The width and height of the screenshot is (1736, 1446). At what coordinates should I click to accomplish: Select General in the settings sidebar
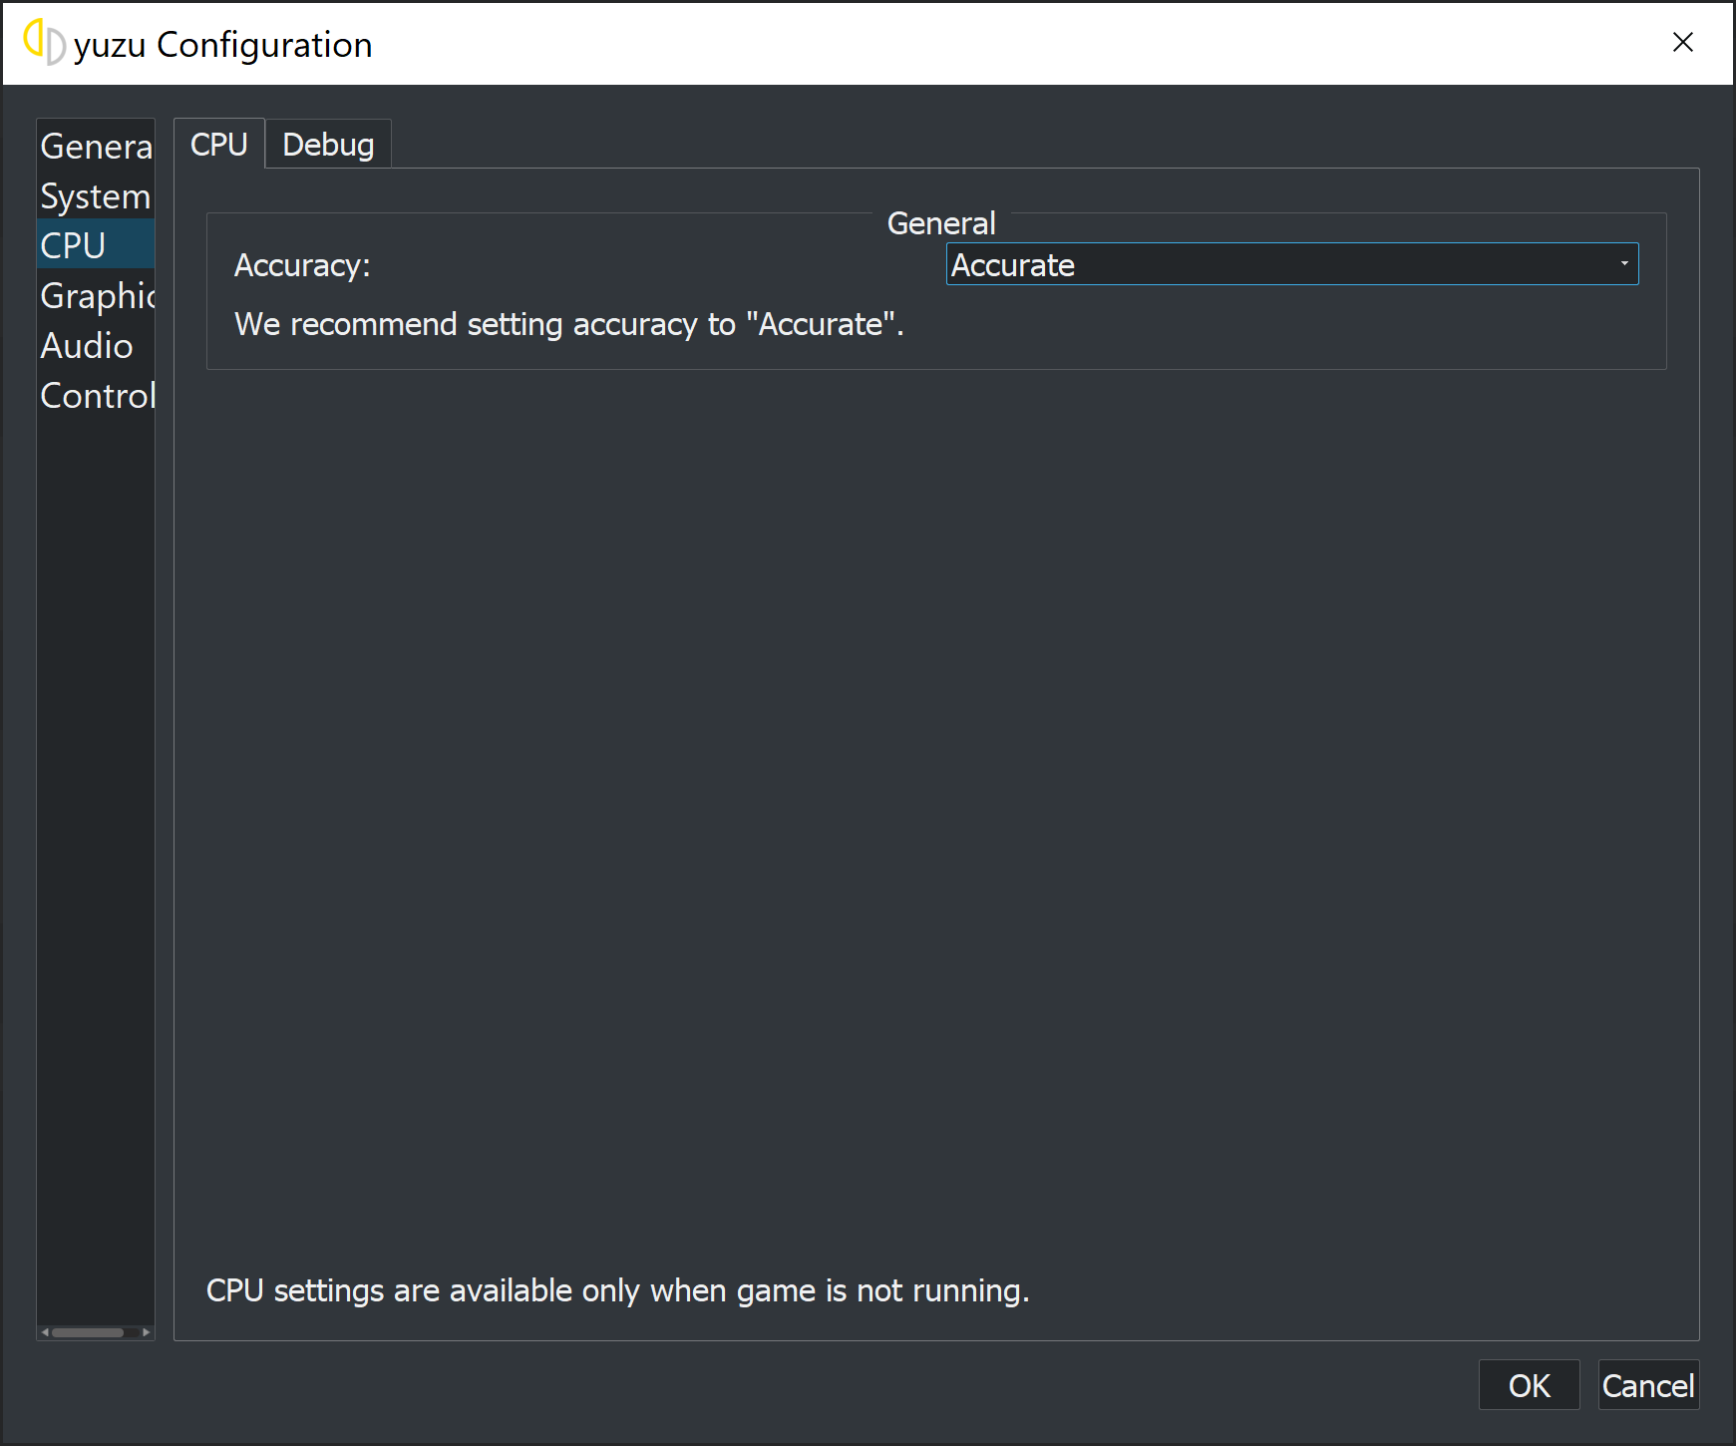[x=96, y=146]
